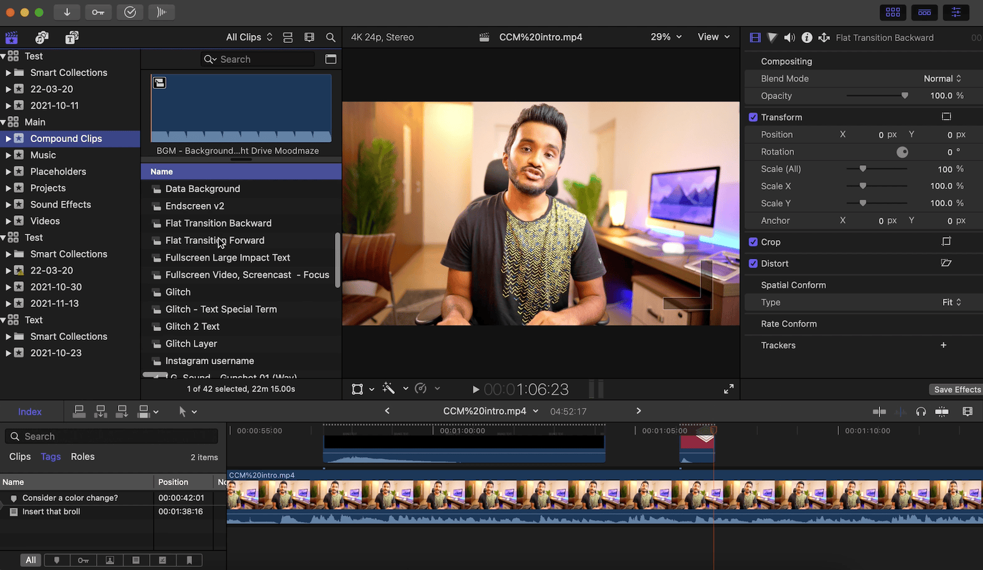The image size is (983, 570).
Task: Insert selected clip into storyline
Action: click(100, 412)
